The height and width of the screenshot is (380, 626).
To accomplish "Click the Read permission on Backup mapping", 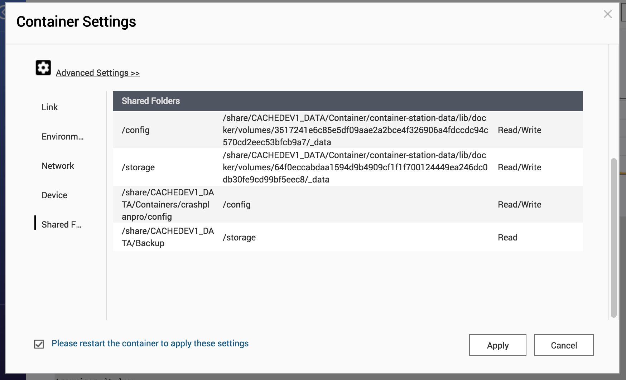I will pos(507,237).
